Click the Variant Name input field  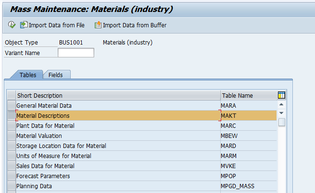tap(76, 53)
